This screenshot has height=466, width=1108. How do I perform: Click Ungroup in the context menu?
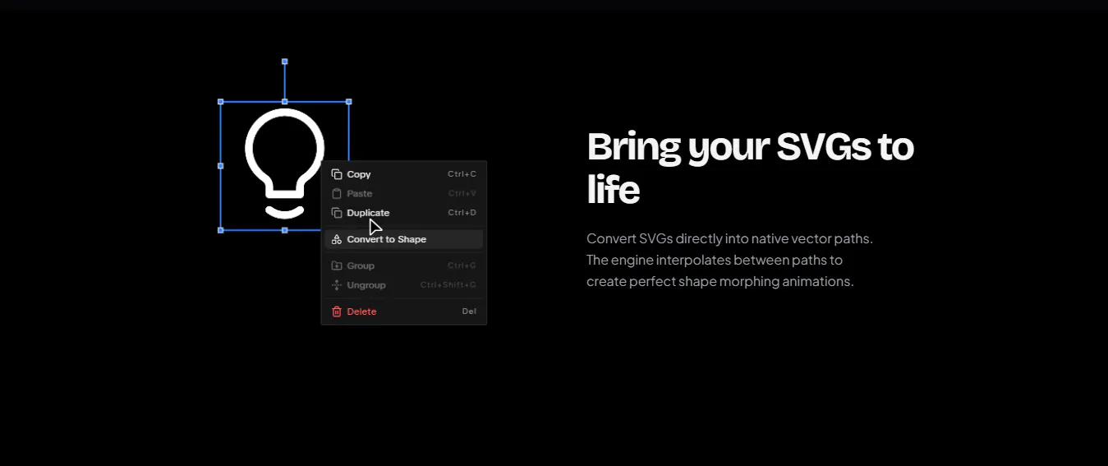click(x=403, y=285)
